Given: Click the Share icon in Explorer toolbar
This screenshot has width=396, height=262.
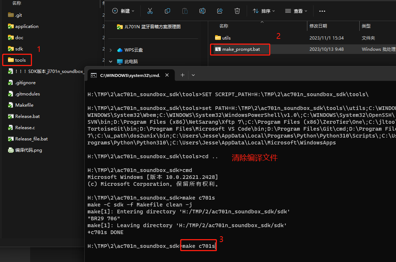Looking at the screenshot, I should [220, 11].
